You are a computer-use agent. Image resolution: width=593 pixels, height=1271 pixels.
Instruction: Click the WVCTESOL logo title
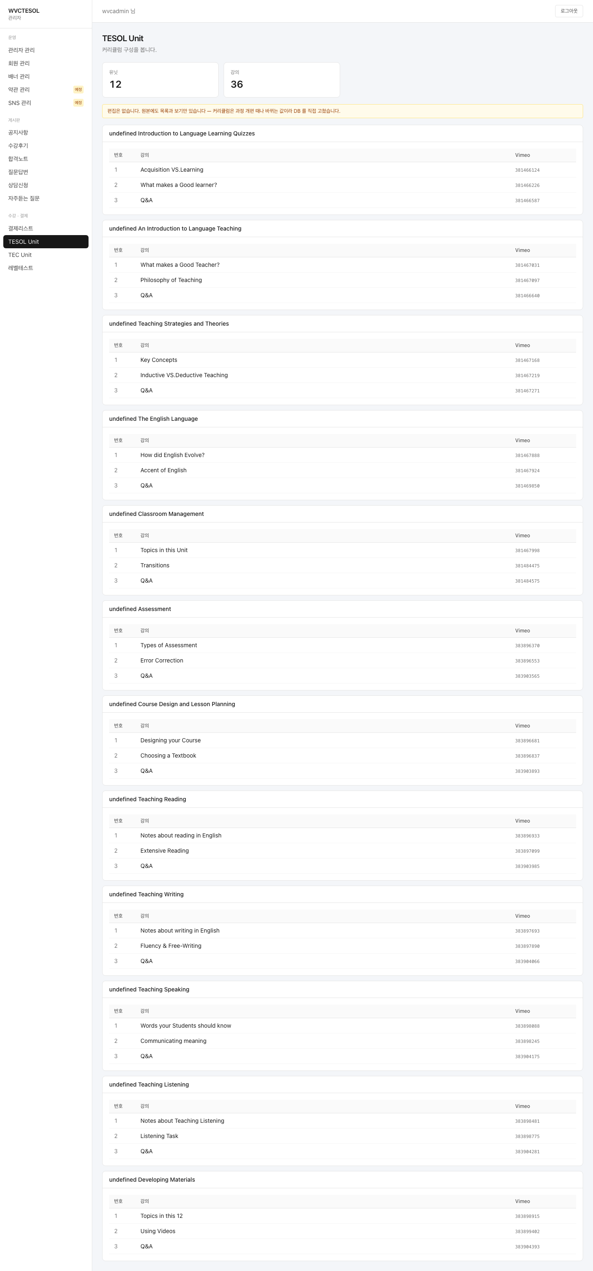click(x=24, y=11)
